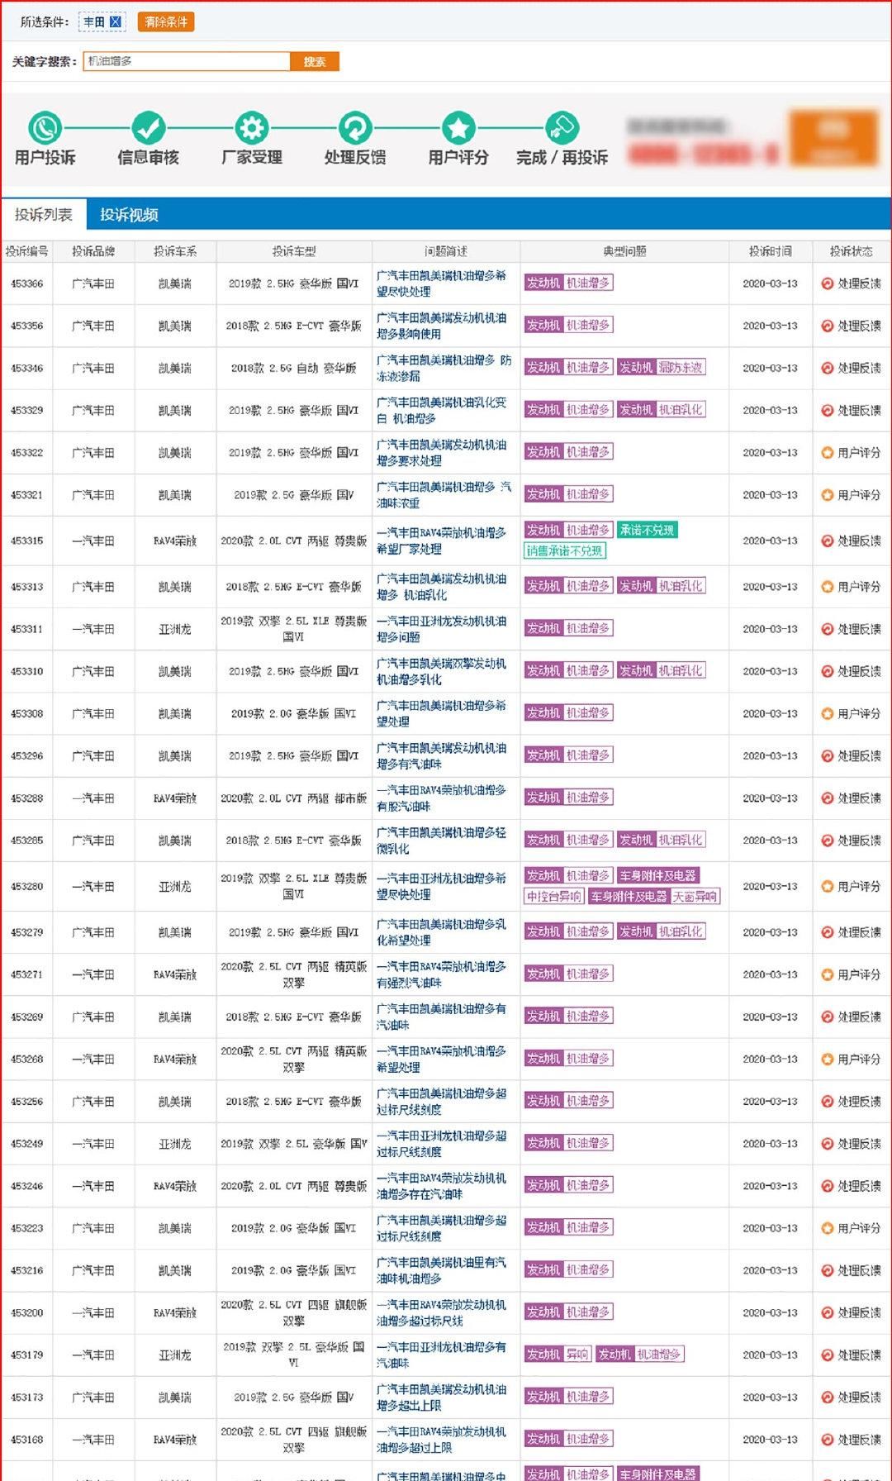The width and height of the screenshot is (892, 1481).
Task: Click the 用户评分 status icon for complaint 453321
Action: point(827,495)
